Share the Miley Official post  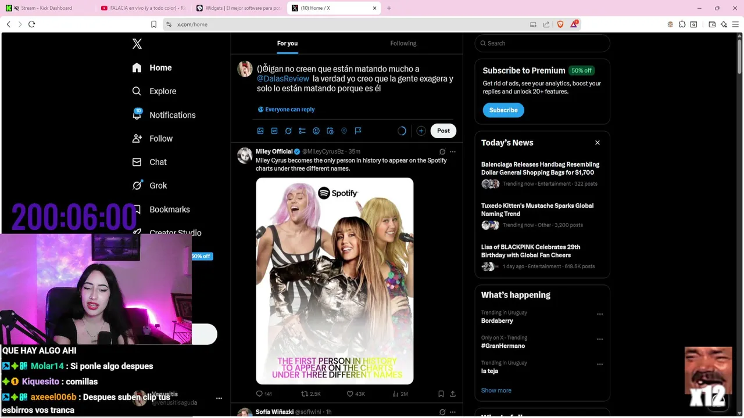(x=453, y=394)
